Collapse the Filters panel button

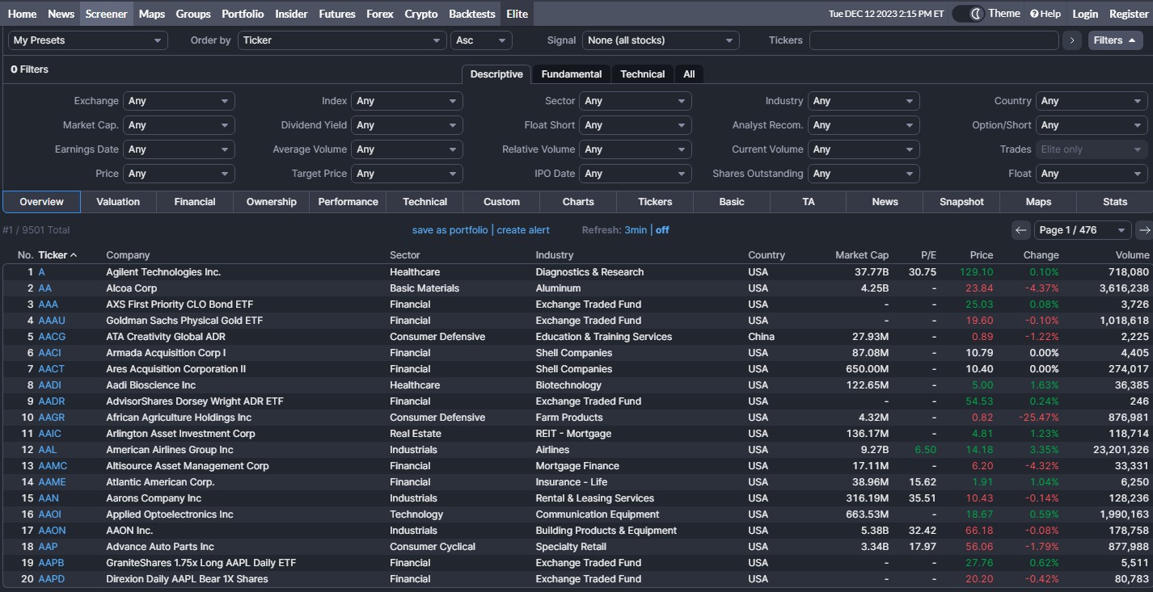click(1115, 40)
